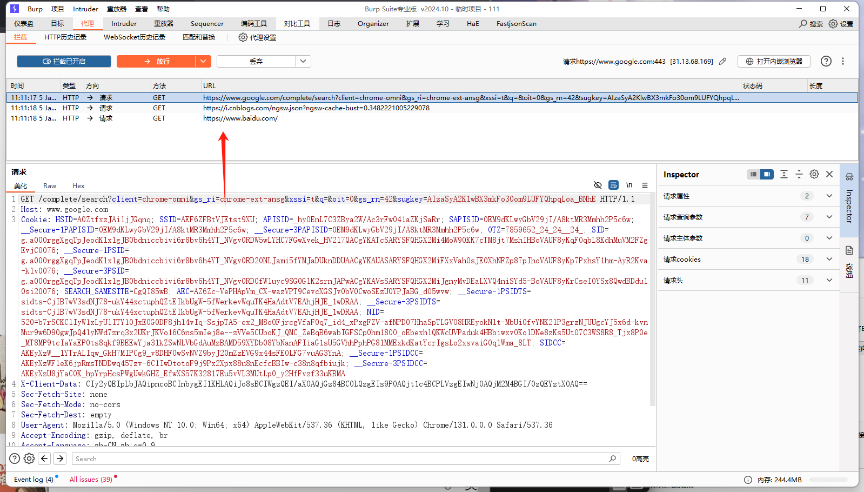This screenshot has width=864, height=492.
Task: Open All issues (39)
Action: [91, 479]
